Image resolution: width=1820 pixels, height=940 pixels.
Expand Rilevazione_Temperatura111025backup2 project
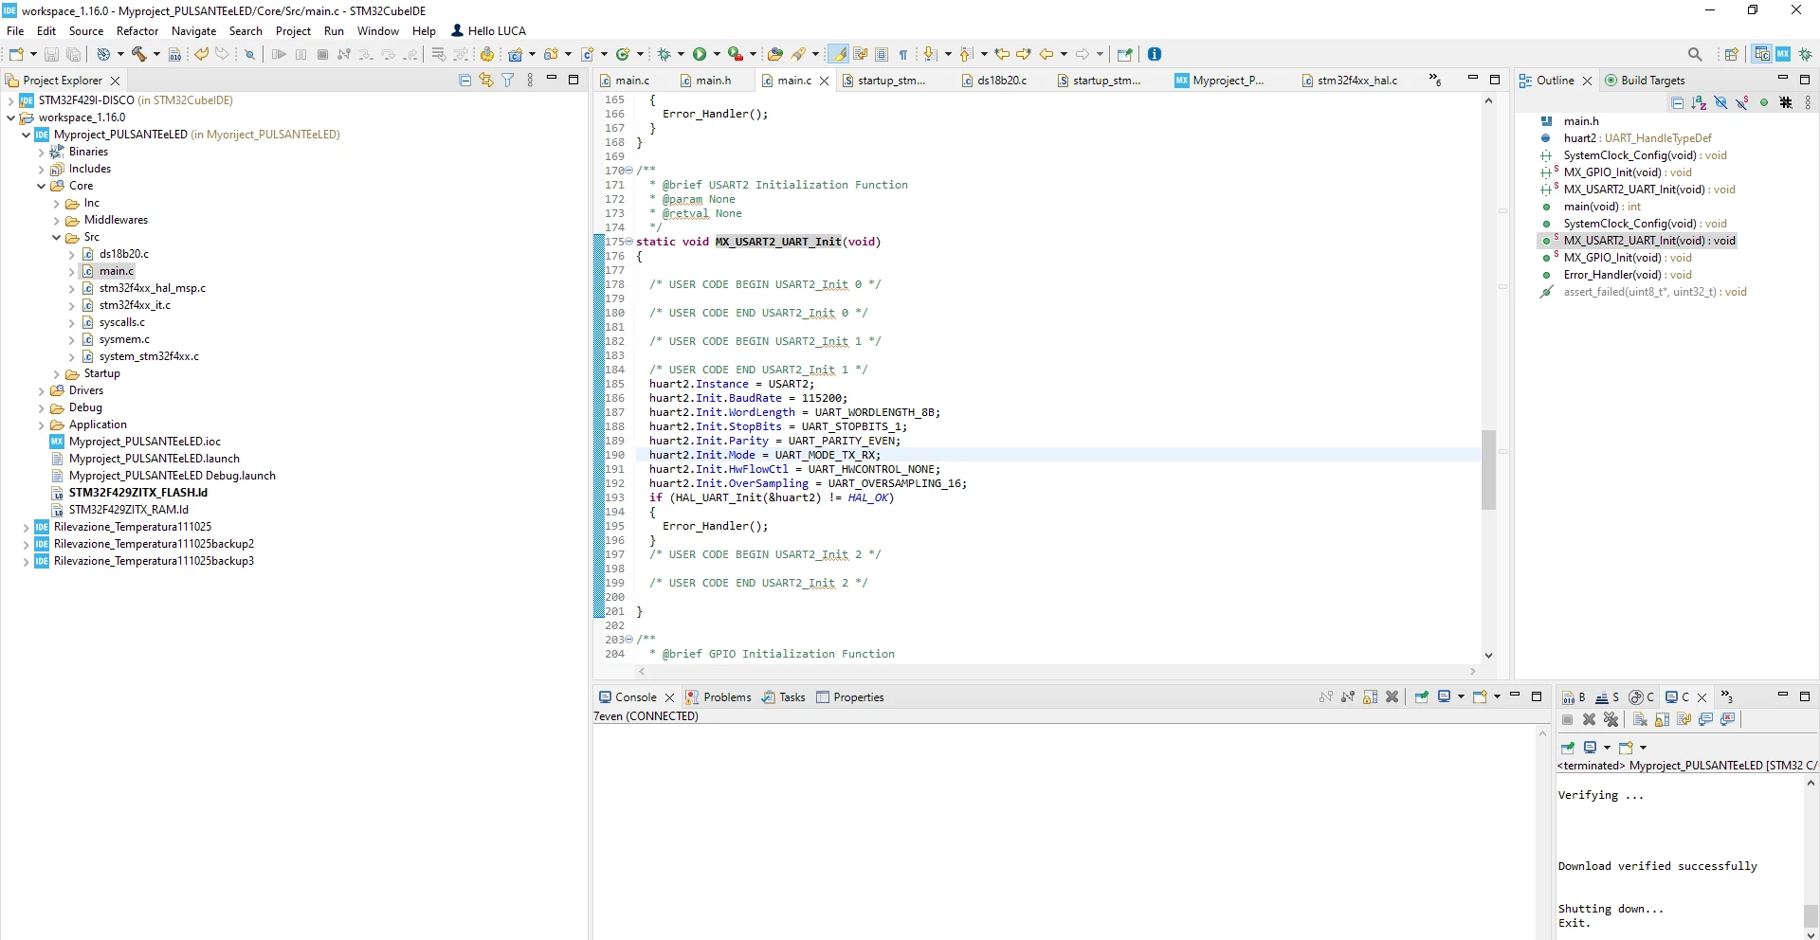click(x=26, y=544)
